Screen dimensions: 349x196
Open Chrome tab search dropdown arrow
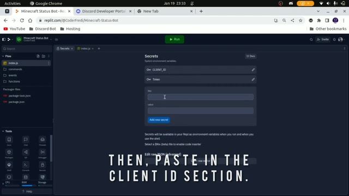(x=318, y=11)
